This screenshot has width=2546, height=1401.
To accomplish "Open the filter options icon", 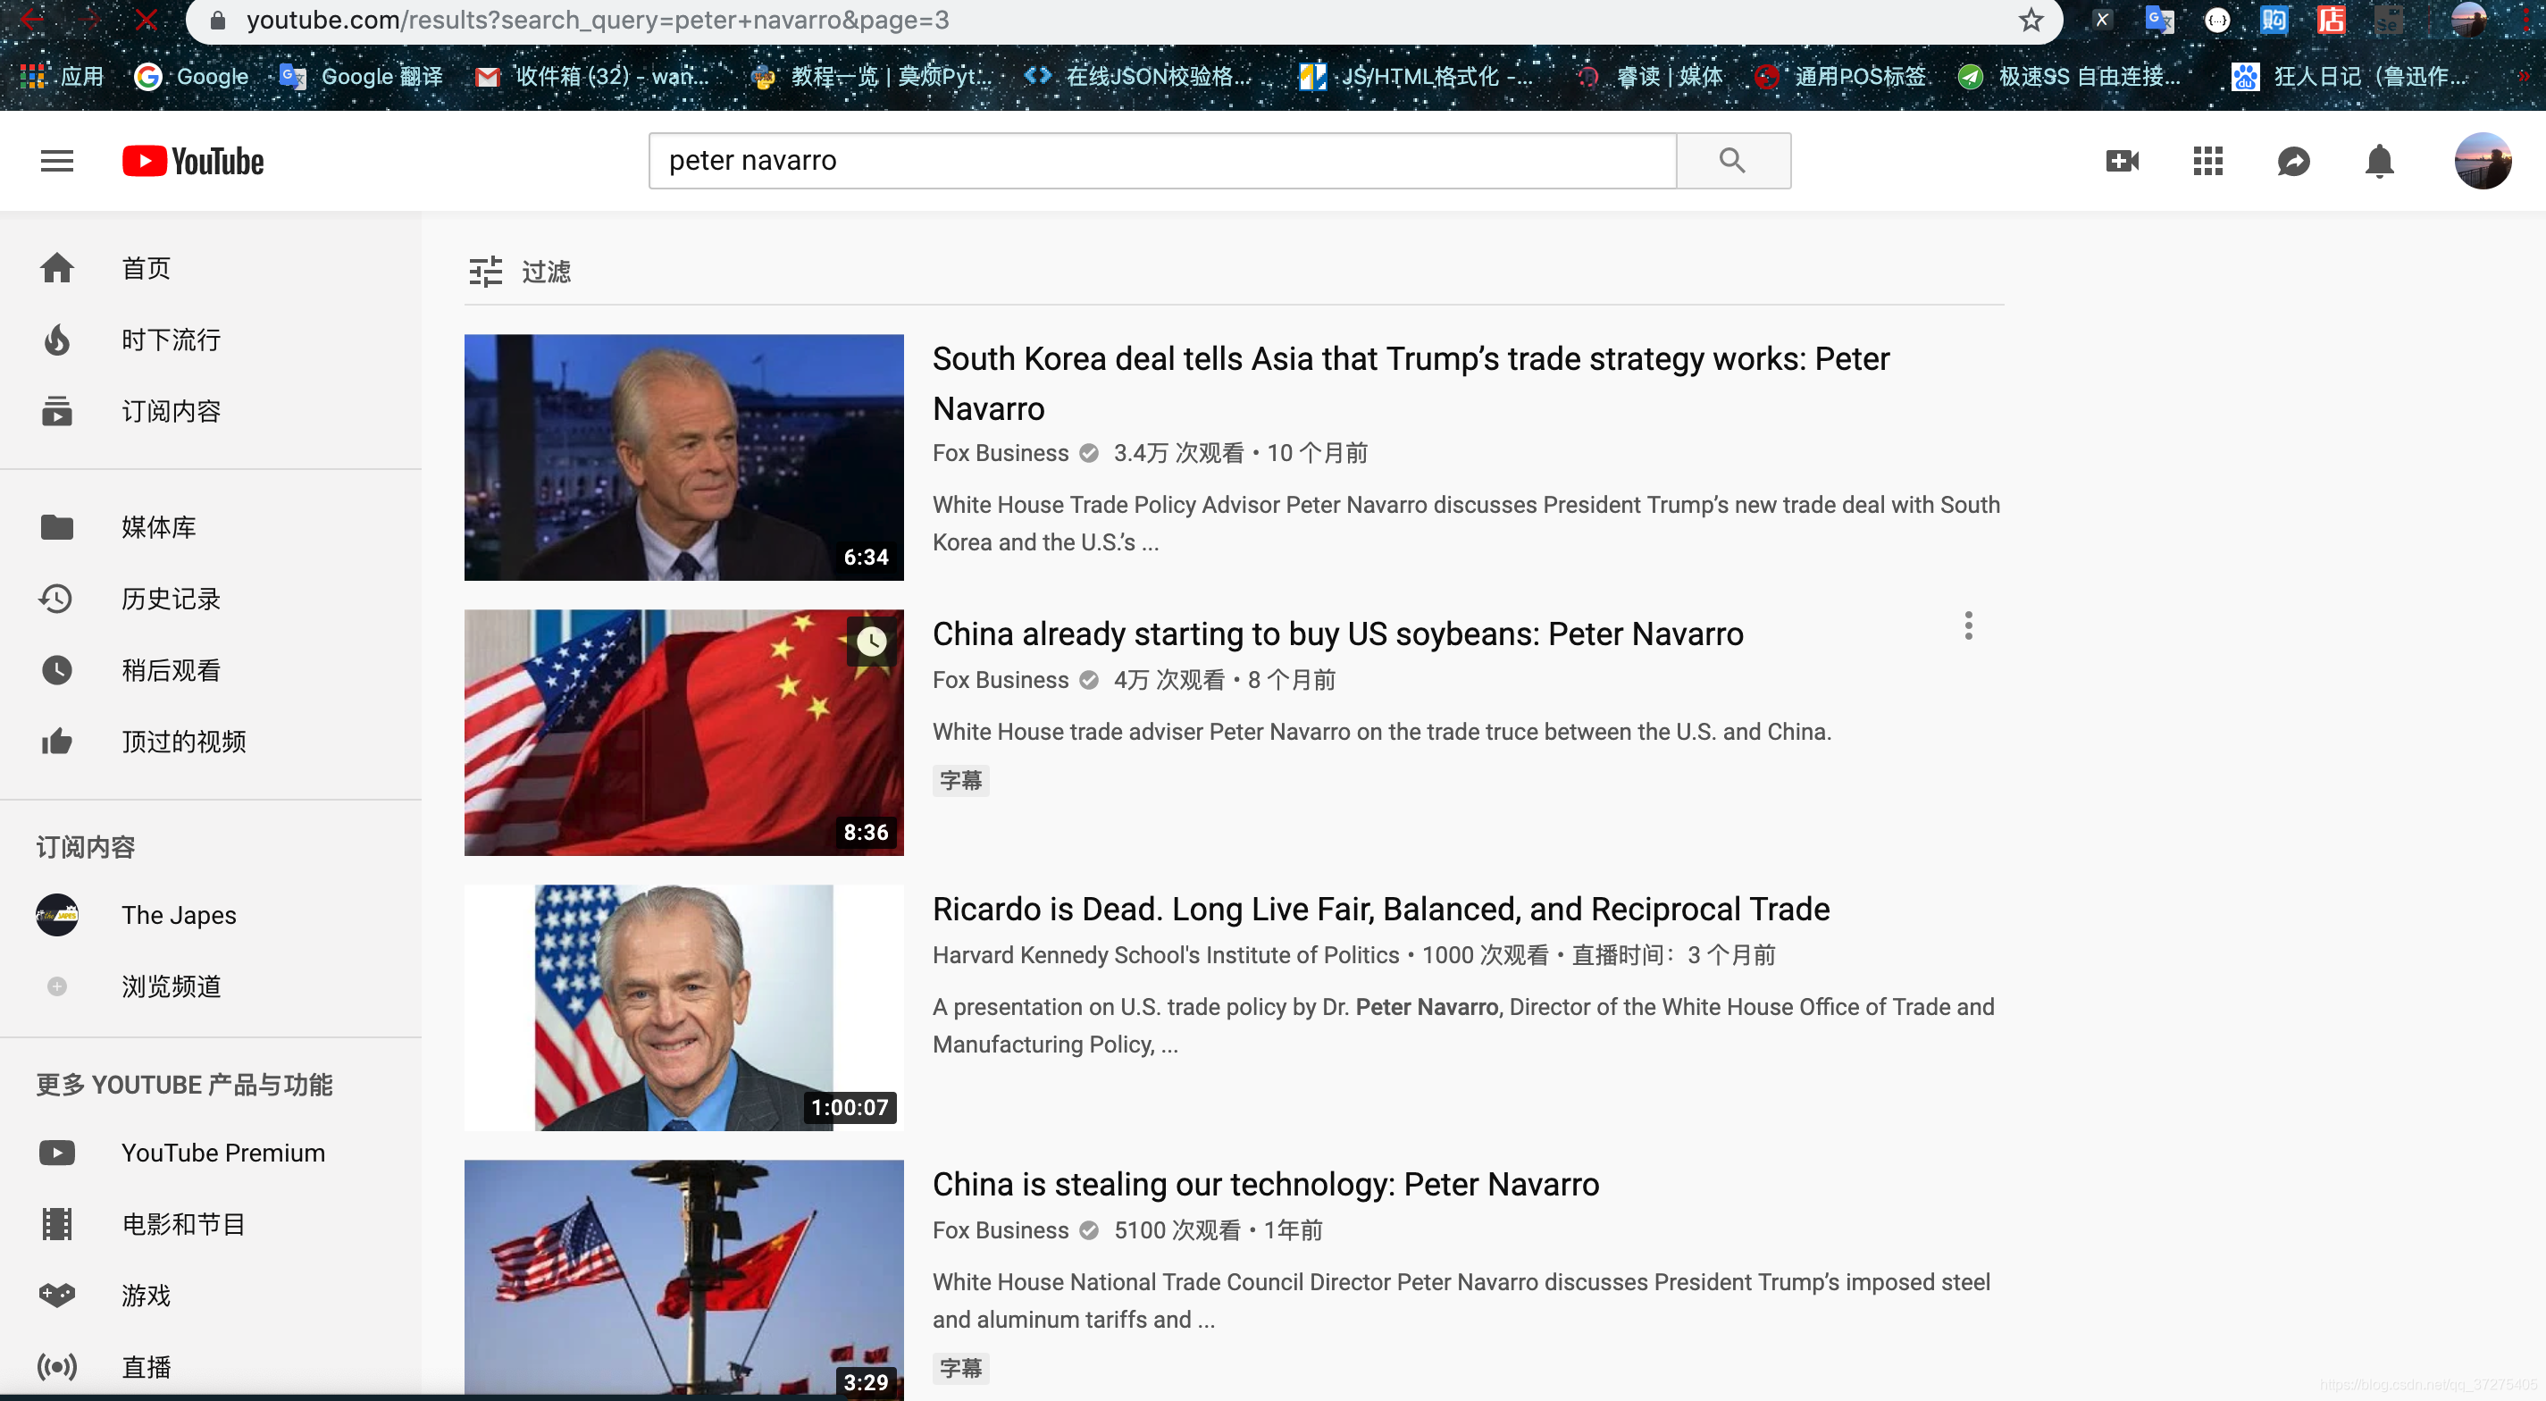I will 485,271.
